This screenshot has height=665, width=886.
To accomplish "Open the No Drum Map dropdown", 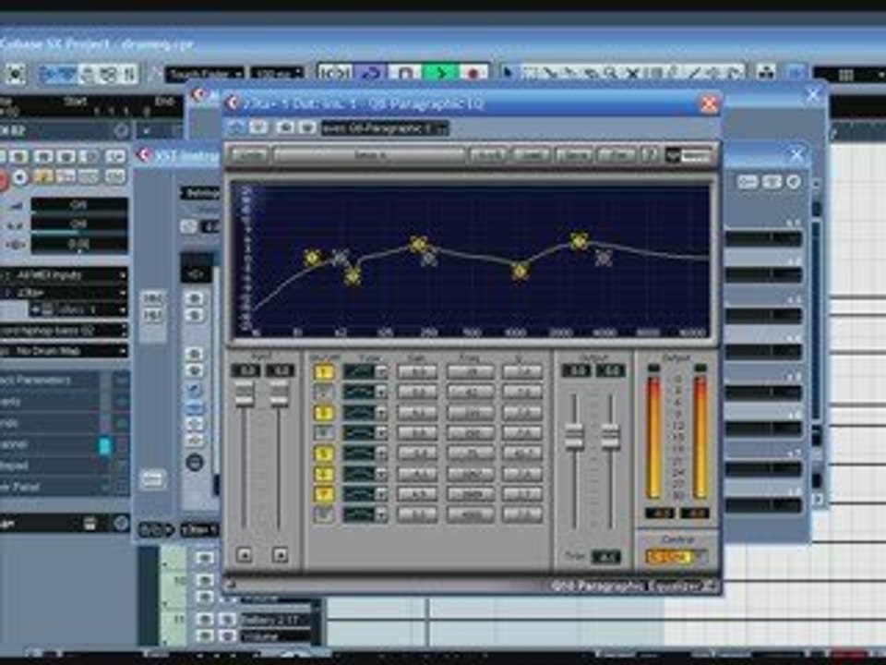I will coord(64,351).
